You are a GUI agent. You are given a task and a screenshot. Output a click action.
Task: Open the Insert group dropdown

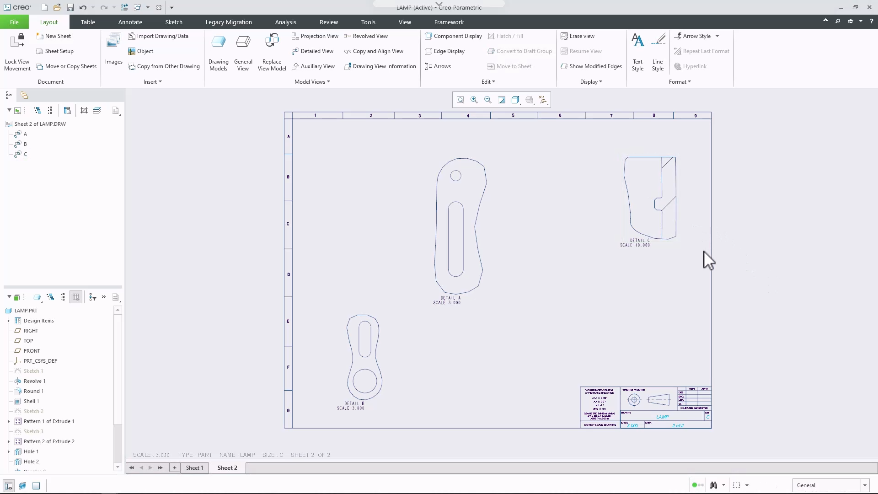[153, 82]
